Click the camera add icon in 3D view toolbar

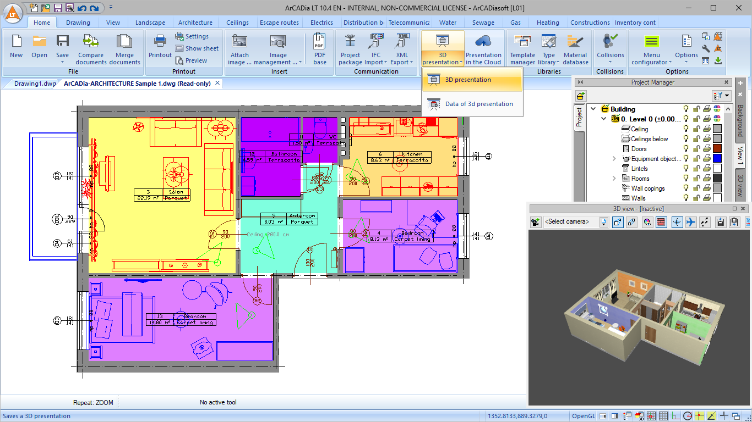(535, 222)
